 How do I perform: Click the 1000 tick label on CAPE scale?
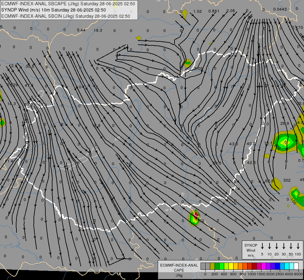point(252,274)
